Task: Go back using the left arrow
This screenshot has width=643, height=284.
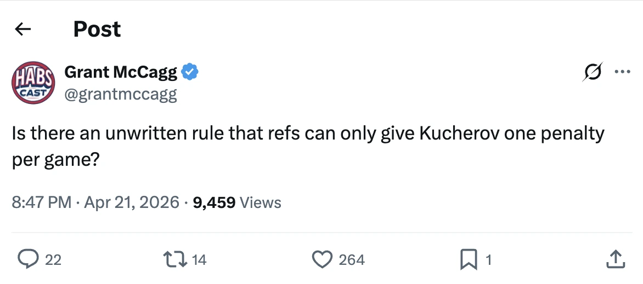Action: click(x=22, y=29)
